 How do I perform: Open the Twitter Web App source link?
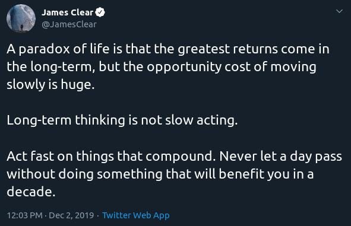(135, 215)
